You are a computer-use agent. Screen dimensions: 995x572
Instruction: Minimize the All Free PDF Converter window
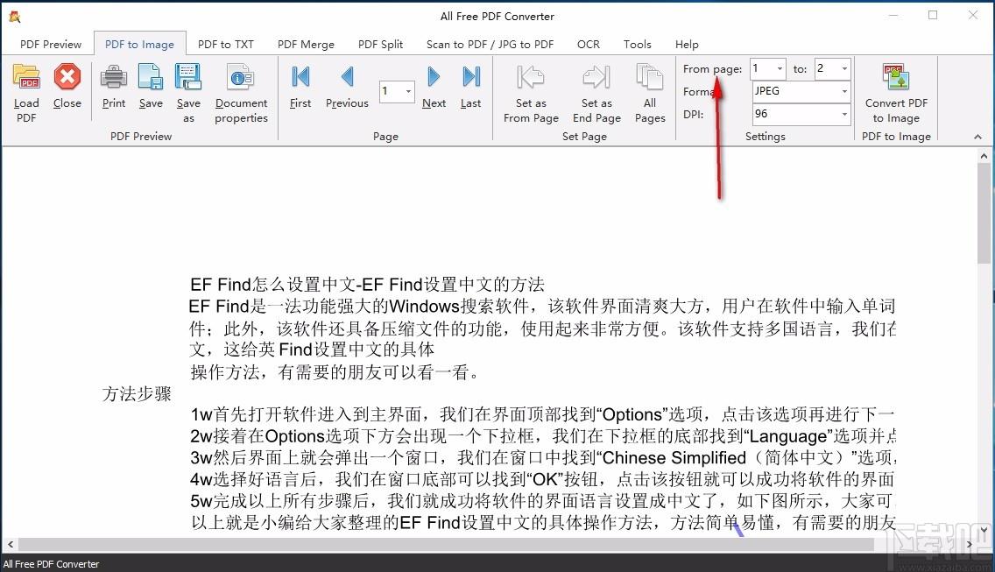(893, 15)
